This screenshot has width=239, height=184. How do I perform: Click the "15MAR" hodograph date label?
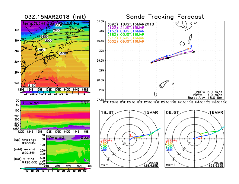tap(151, 113)
